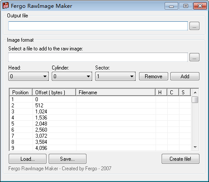
Task: Click the Fergo RawImage Maker title bar icon
Action: point(6,6)
